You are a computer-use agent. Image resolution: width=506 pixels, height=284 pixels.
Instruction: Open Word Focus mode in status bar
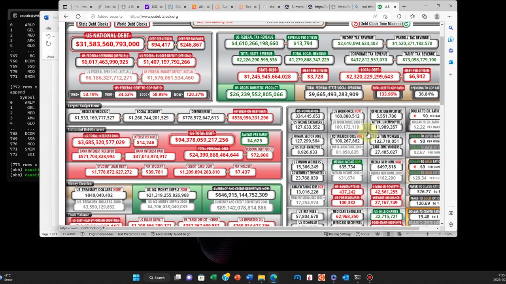362,234
